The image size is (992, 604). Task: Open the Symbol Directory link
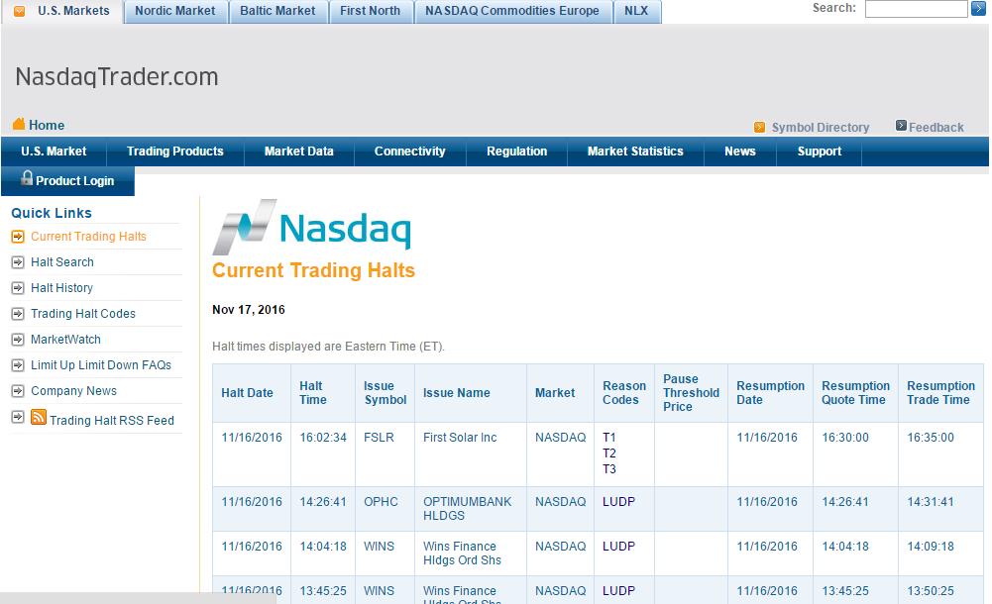point(821,128)
